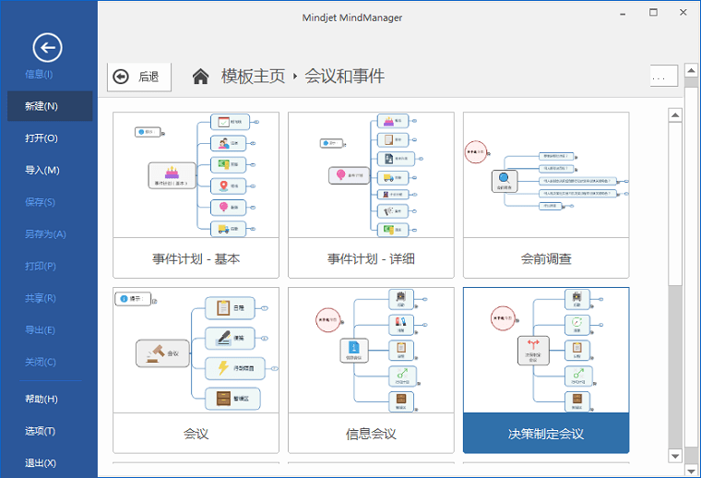Viewport: 701px width, 478px height.
Task: Click the home icon in breadcrumb
Action: 200,77
